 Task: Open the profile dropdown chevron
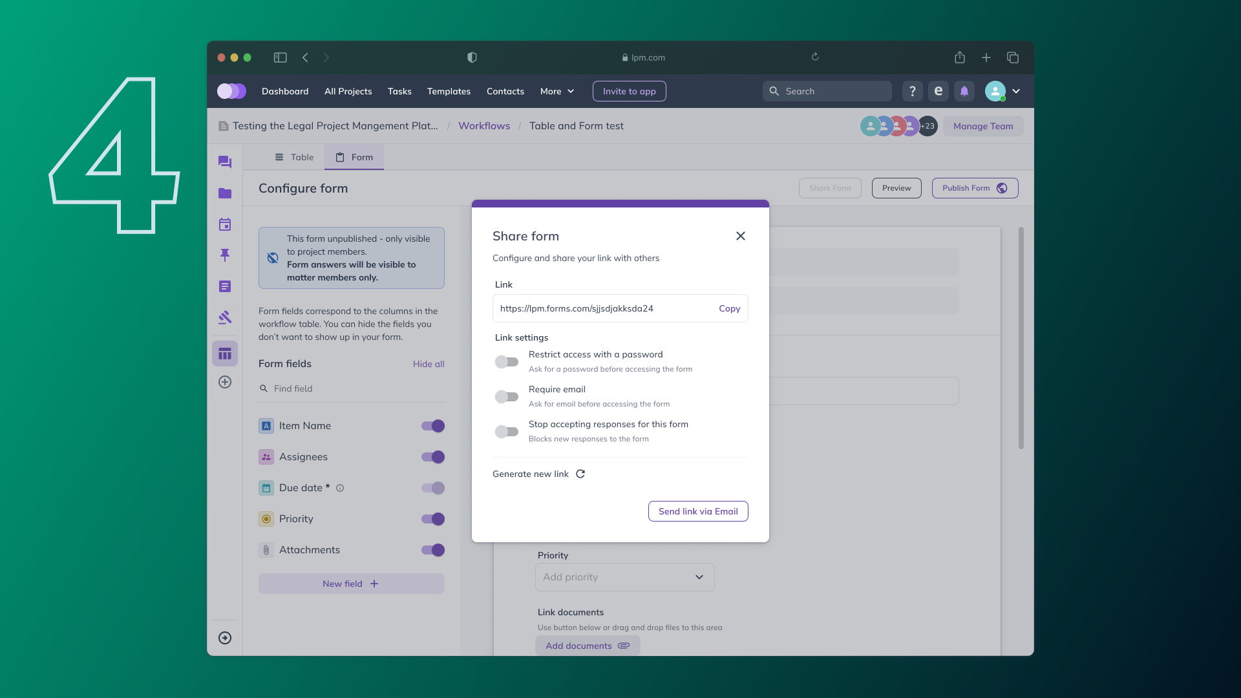(x=1016, y=91)
